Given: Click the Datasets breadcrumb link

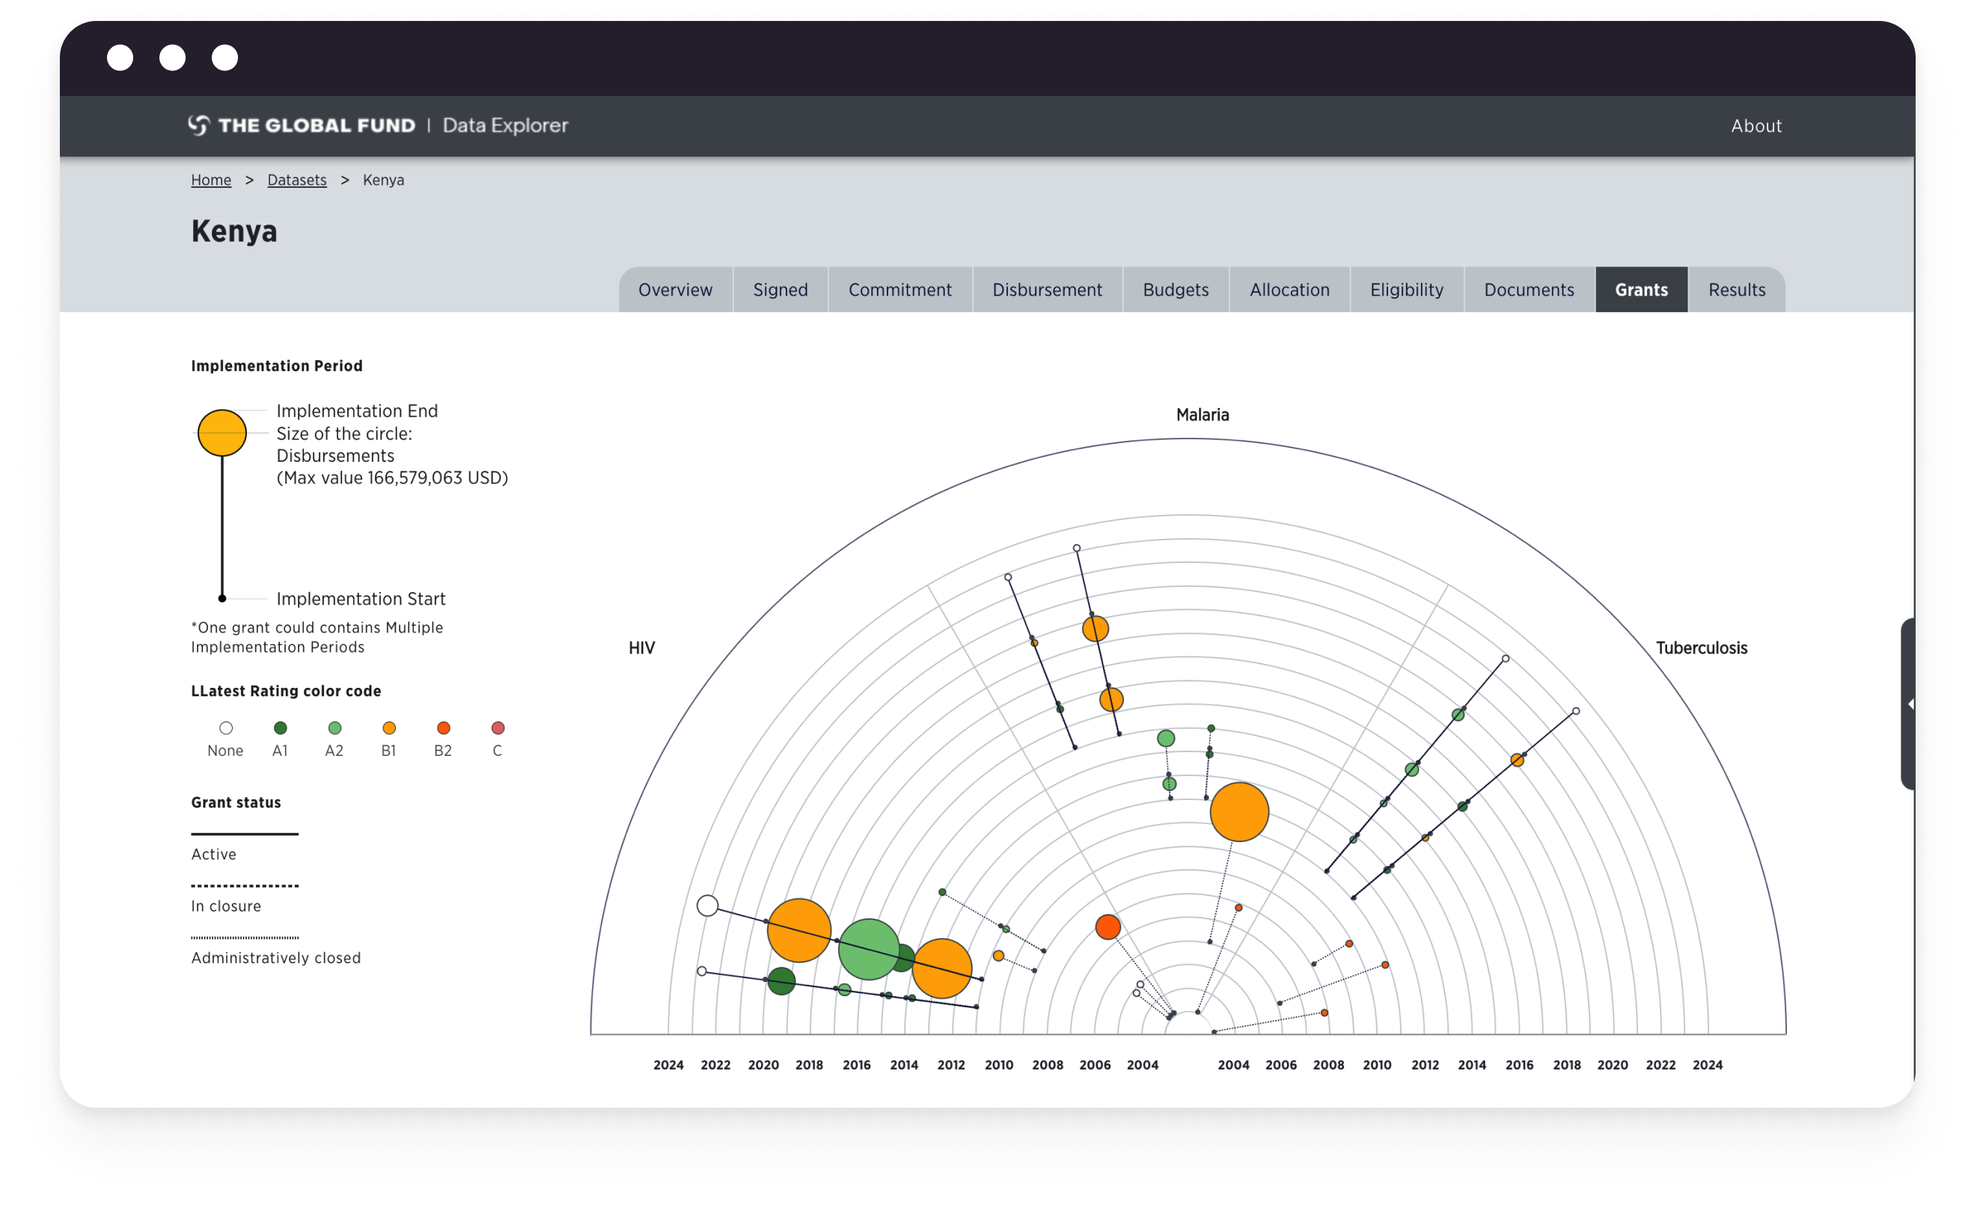Looking at the screenshot, I should pyautogui.click(x=296, y=180).
